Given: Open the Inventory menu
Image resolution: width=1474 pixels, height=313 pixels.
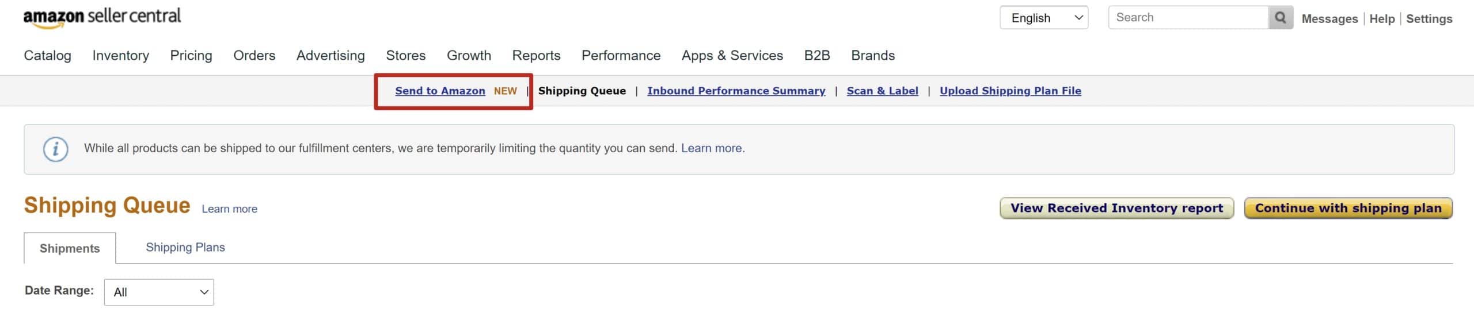Looking at the screenshot, I should point(121,56).
